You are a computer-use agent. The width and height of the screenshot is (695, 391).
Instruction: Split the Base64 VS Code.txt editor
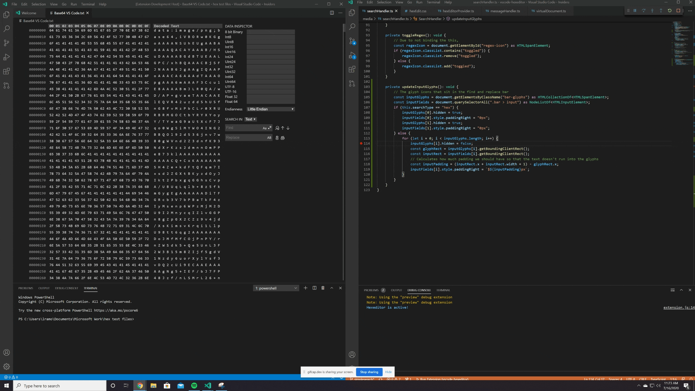(x=332, y=13)
